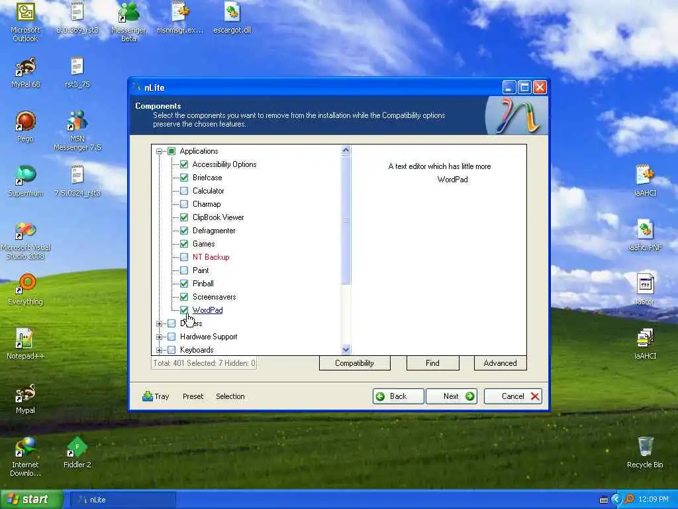This screenshot has width=678, height=509.
Task: Toggle the WordPad checkbox
Action: pyautogui.click(x=184, y=310)
